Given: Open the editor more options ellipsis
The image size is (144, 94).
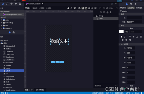Looking at the screenshot, I should (x=116, y=4).
